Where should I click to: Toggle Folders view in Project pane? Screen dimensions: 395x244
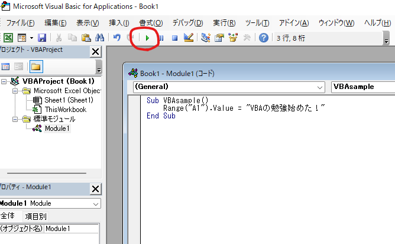[x=36, y=67]
